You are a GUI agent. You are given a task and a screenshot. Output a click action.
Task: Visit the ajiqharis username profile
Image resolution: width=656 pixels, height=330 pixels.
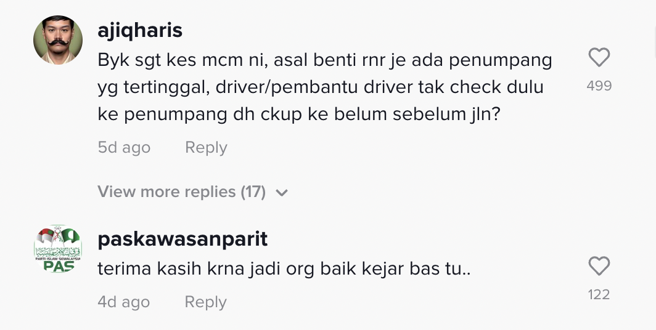[x=140, y=30]
